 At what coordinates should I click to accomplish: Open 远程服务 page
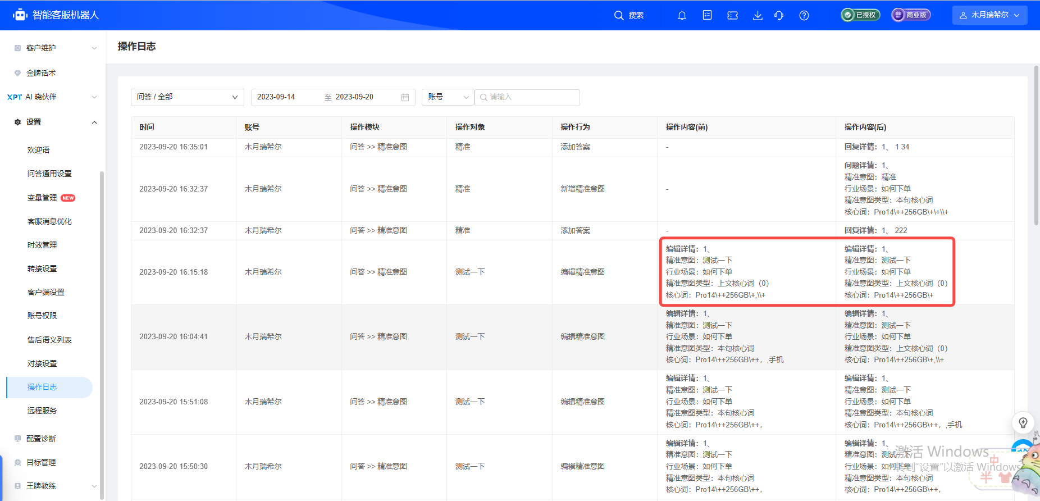[x=42, y=411]
